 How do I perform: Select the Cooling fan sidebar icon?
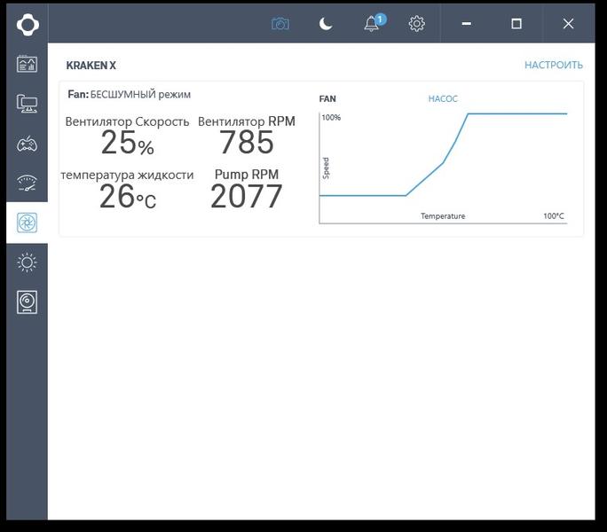tap(28, 223)
